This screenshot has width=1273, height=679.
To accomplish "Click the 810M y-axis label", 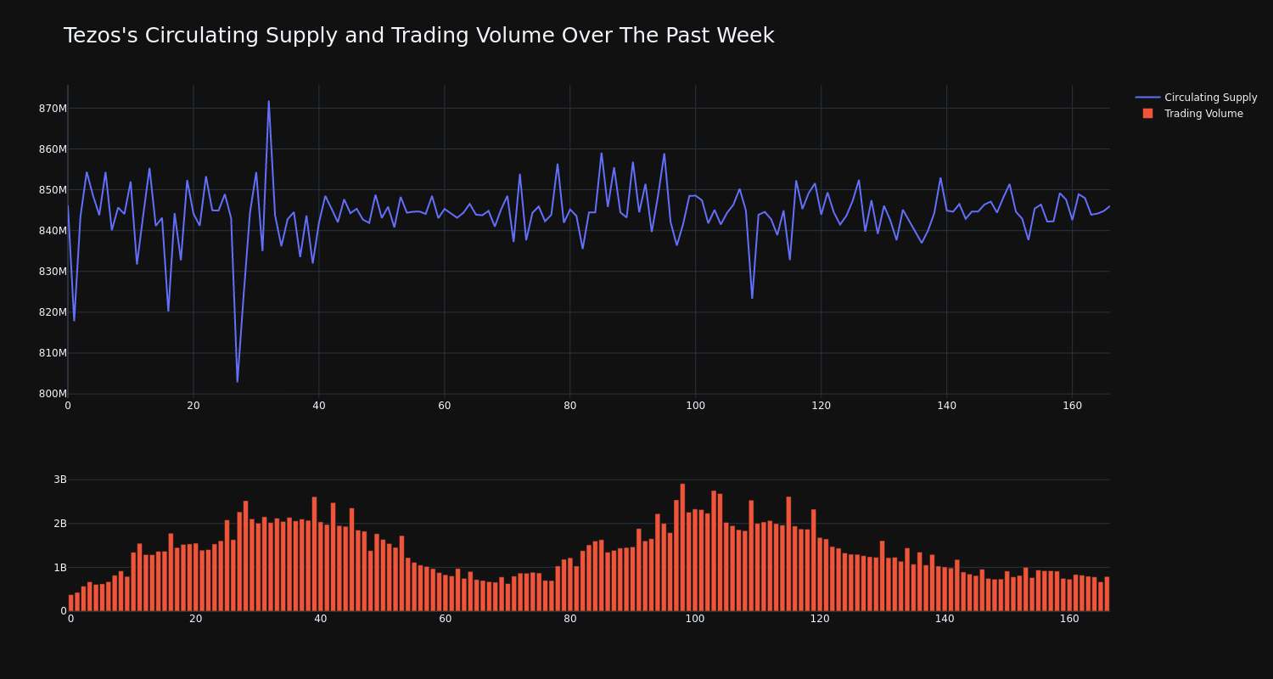I will pyautogui.click(x=53, y=353).
